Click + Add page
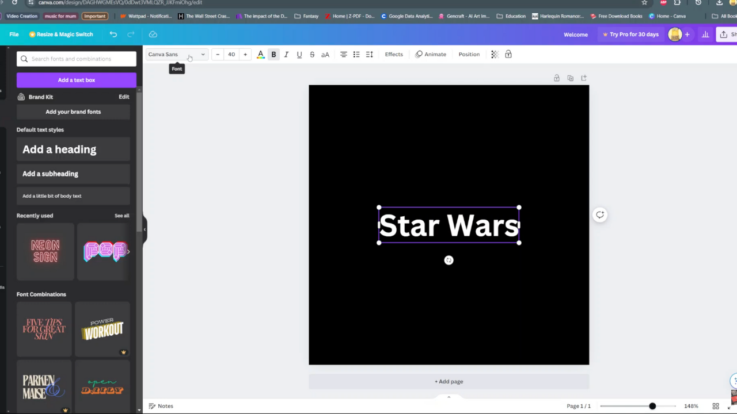Image resolution: width=737 pixels, height=414 pixels. point(449,382)
